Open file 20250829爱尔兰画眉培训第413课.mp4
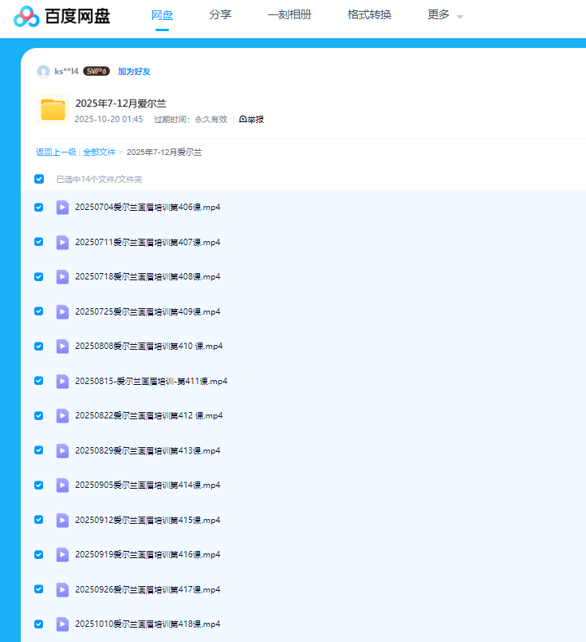The height and width of the screenshot is (642, 586). [147, 451]
